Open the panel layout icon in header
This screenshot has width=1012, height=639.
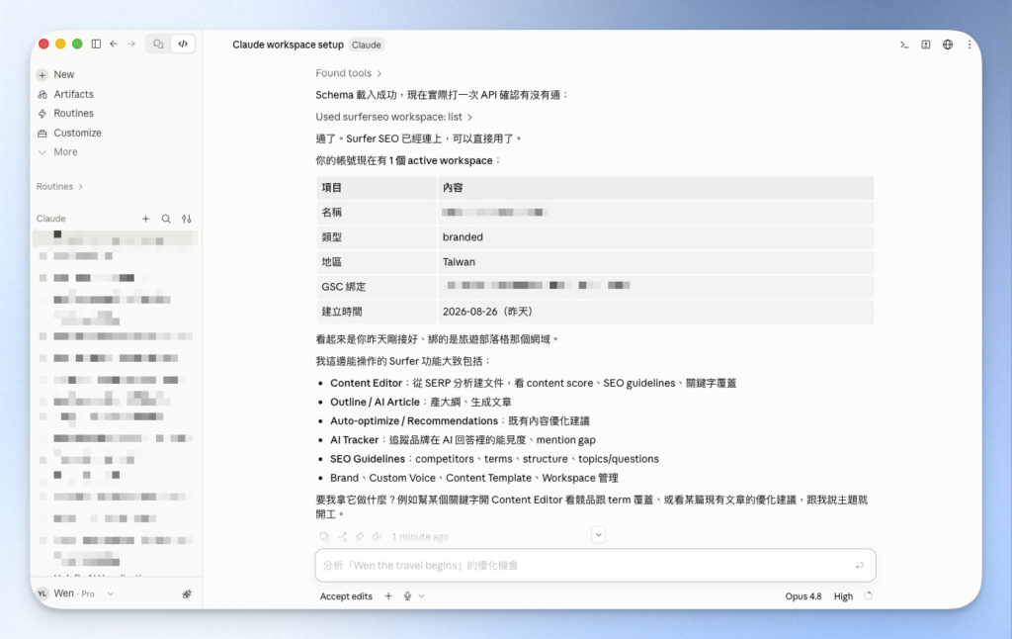pos(925,45)
